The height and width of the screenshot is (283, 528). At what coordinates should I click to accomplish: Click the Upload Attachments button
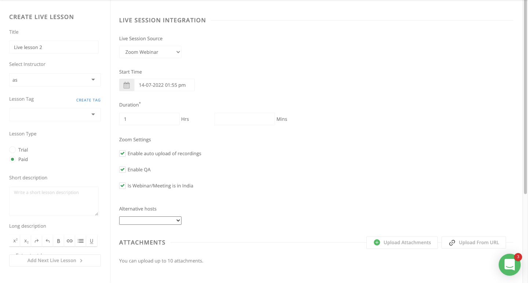coord(402,242)
